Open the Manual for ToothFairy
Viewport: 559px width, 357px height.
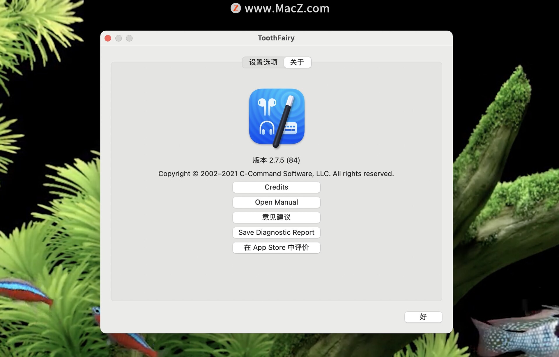click(x=276, y=202)
